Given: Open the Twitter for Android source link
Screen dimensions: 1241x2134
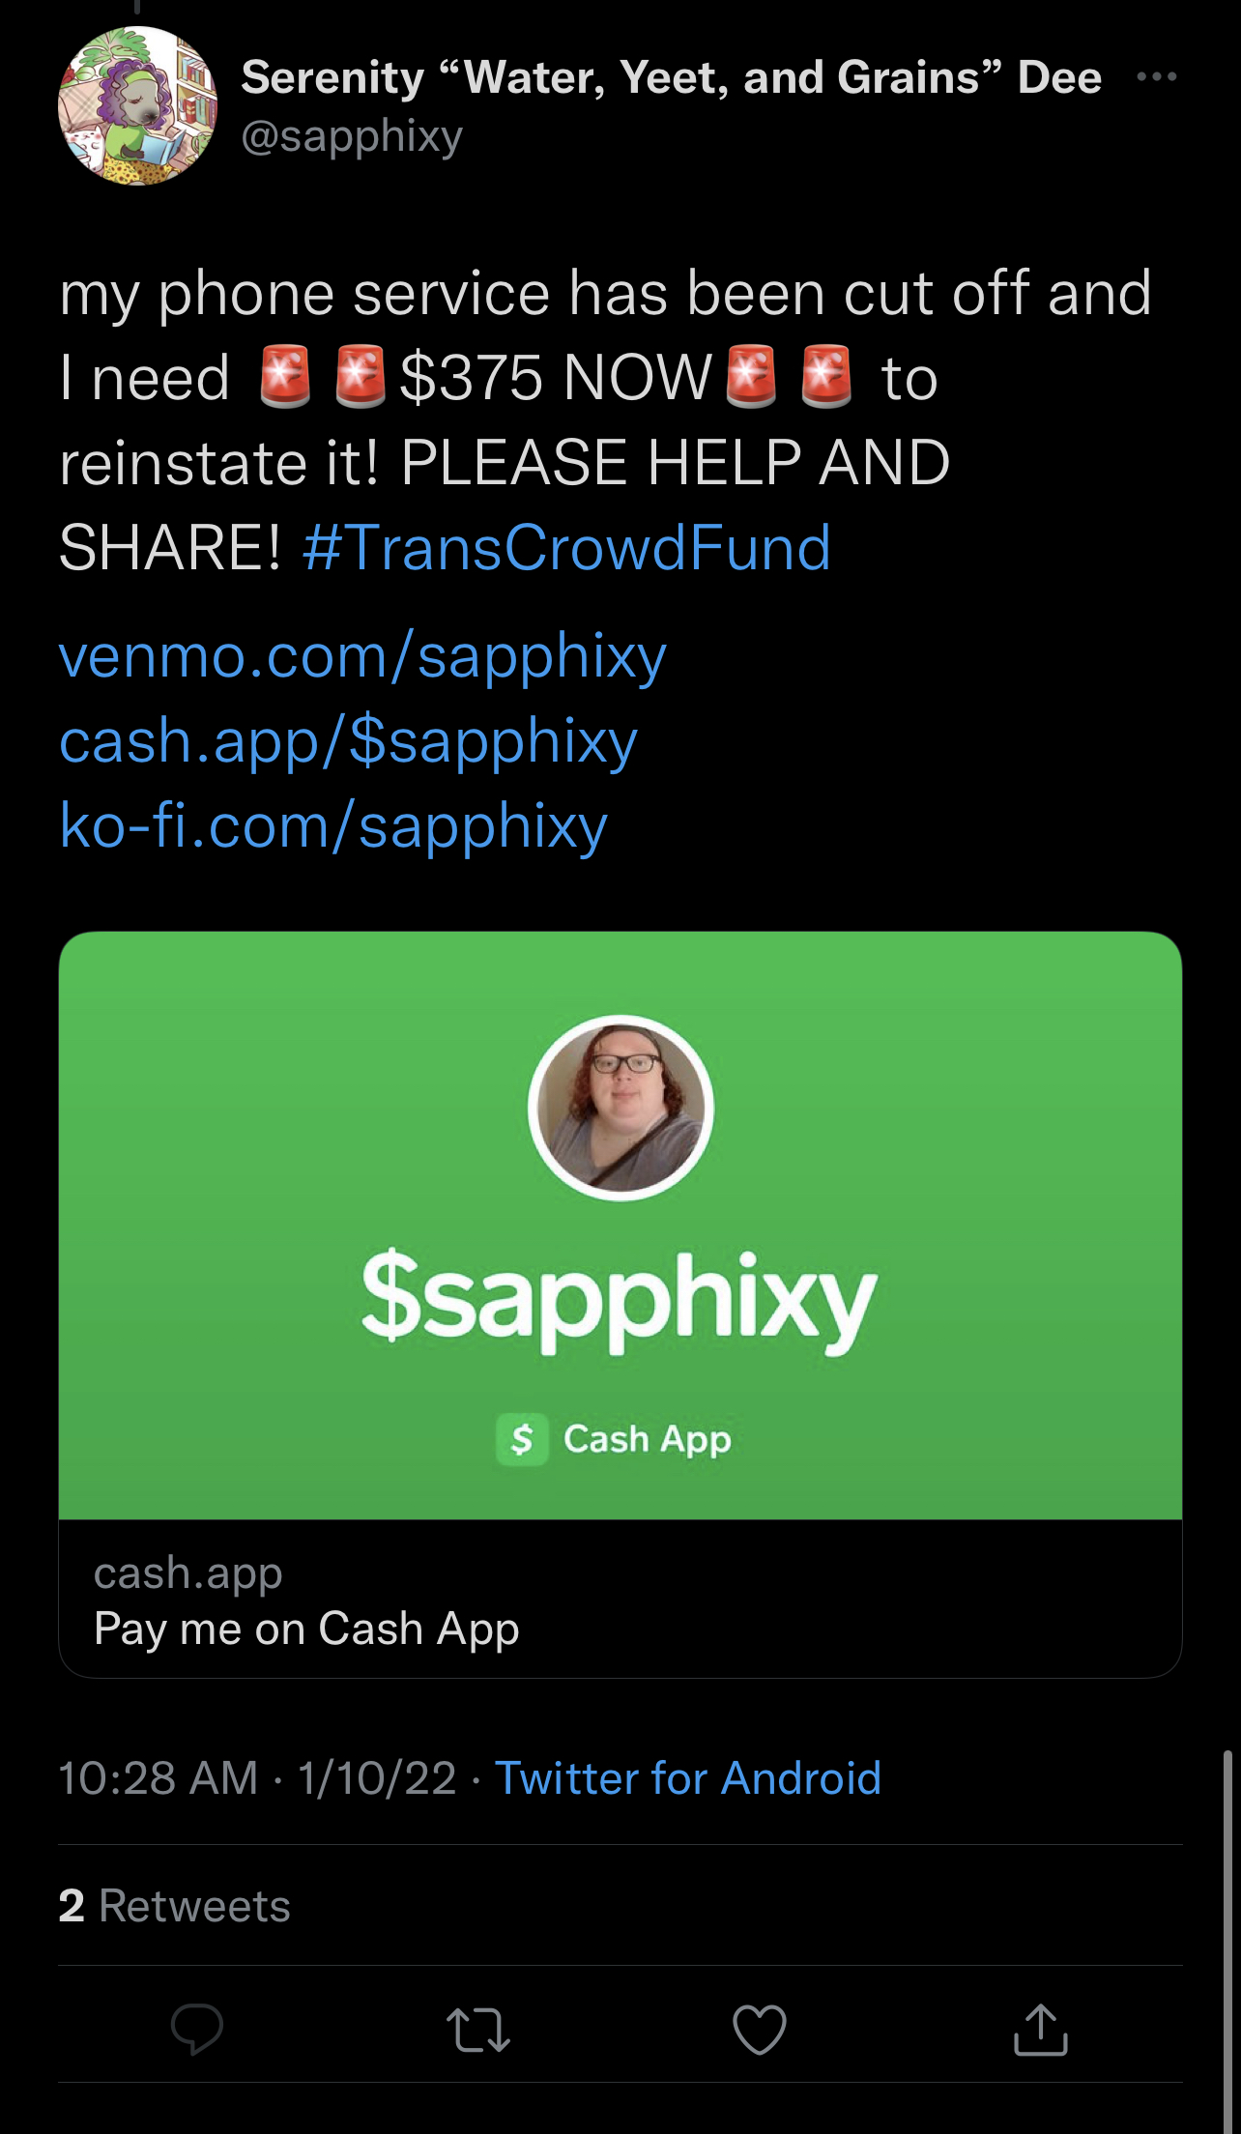Looking at the screenshot, I should [688, 1778].
